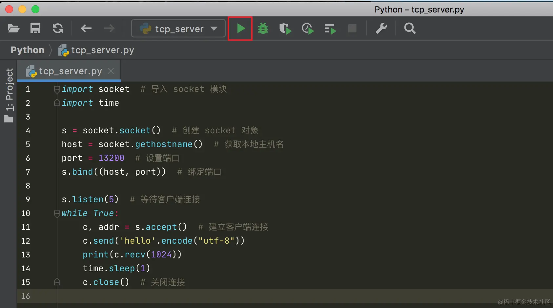
Task: Click line number 1 in the gutter
Action: (x=28, y=89)
